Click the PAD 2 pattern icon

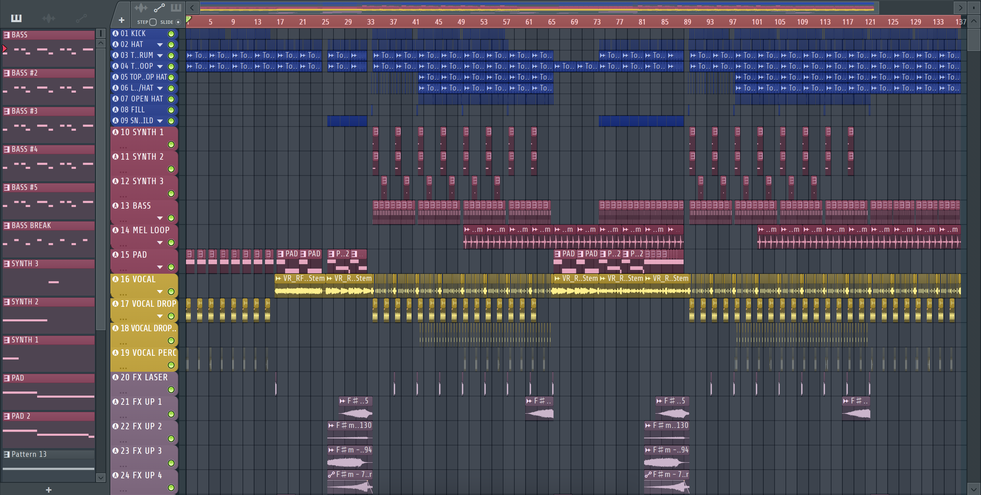pyautogui.click(x=6, y=416)
